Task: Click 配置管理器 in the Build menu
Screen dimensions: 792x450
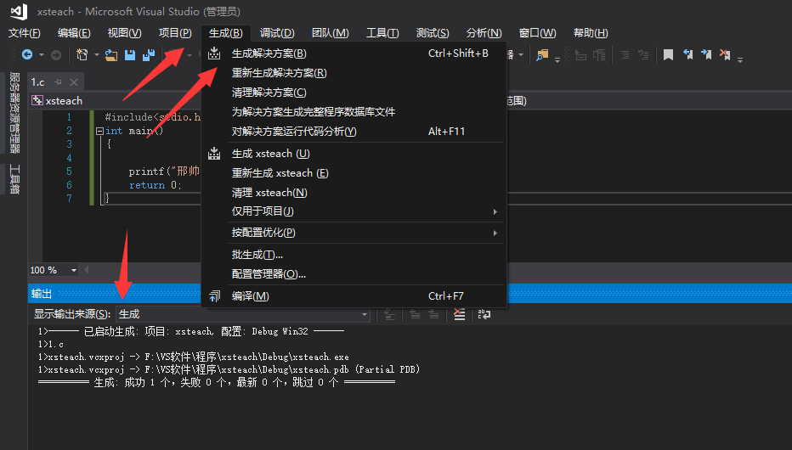Action: [x=269, y=274]
